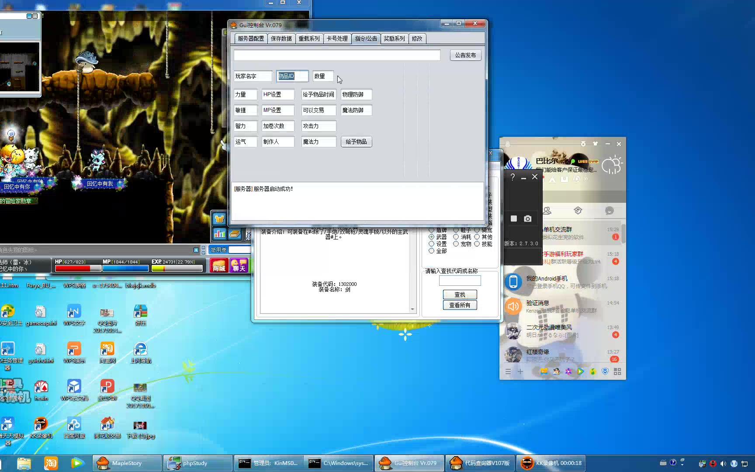The width and height of the screenshot is (755, 472).
Task: Open QQ skin shirt icon in title bar
Action: click(x=595, y=144)
